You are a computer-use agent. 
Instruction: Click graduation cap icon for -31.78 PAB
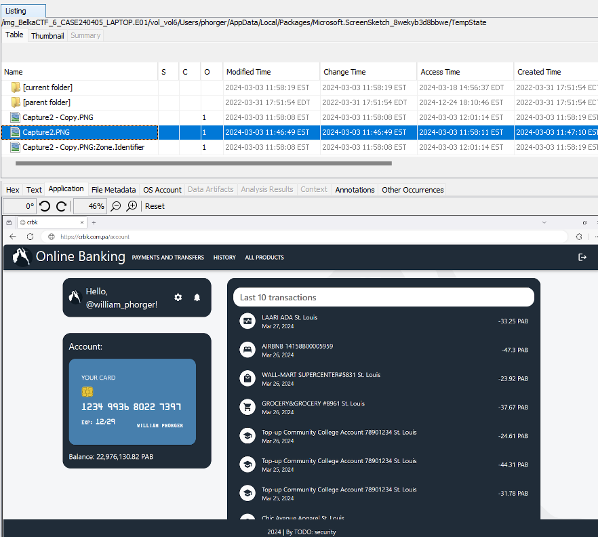click(247, 493)
